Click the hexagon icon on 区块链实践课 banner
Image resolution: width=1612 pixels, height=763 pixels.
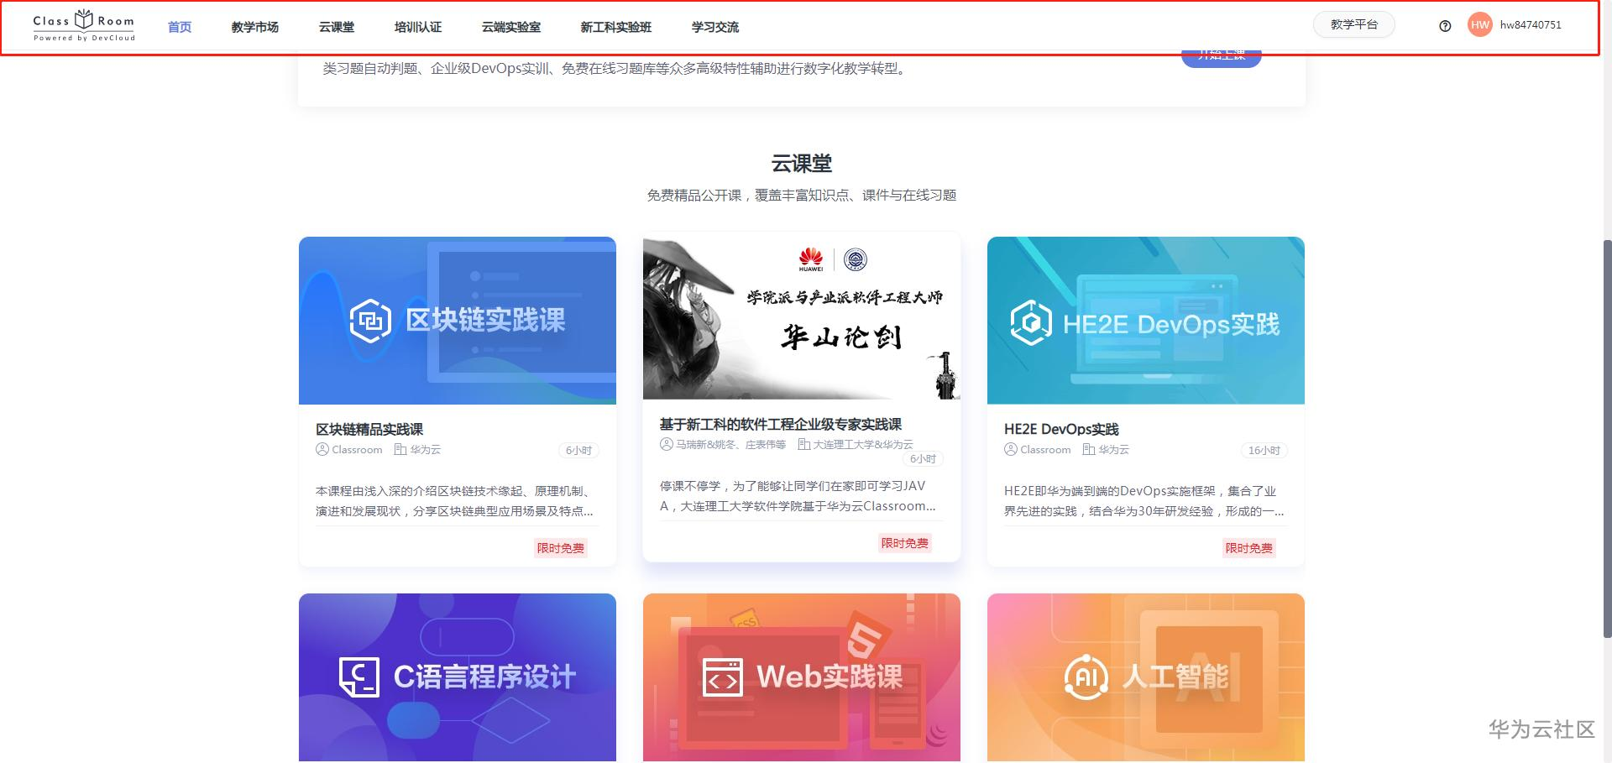tap(370, 321)
